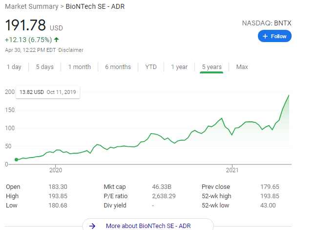The height and width of the screenshot is (230, 317).
Task: Select the 1 month range tab
Action: pyautogui.click(x=79, y=67)
